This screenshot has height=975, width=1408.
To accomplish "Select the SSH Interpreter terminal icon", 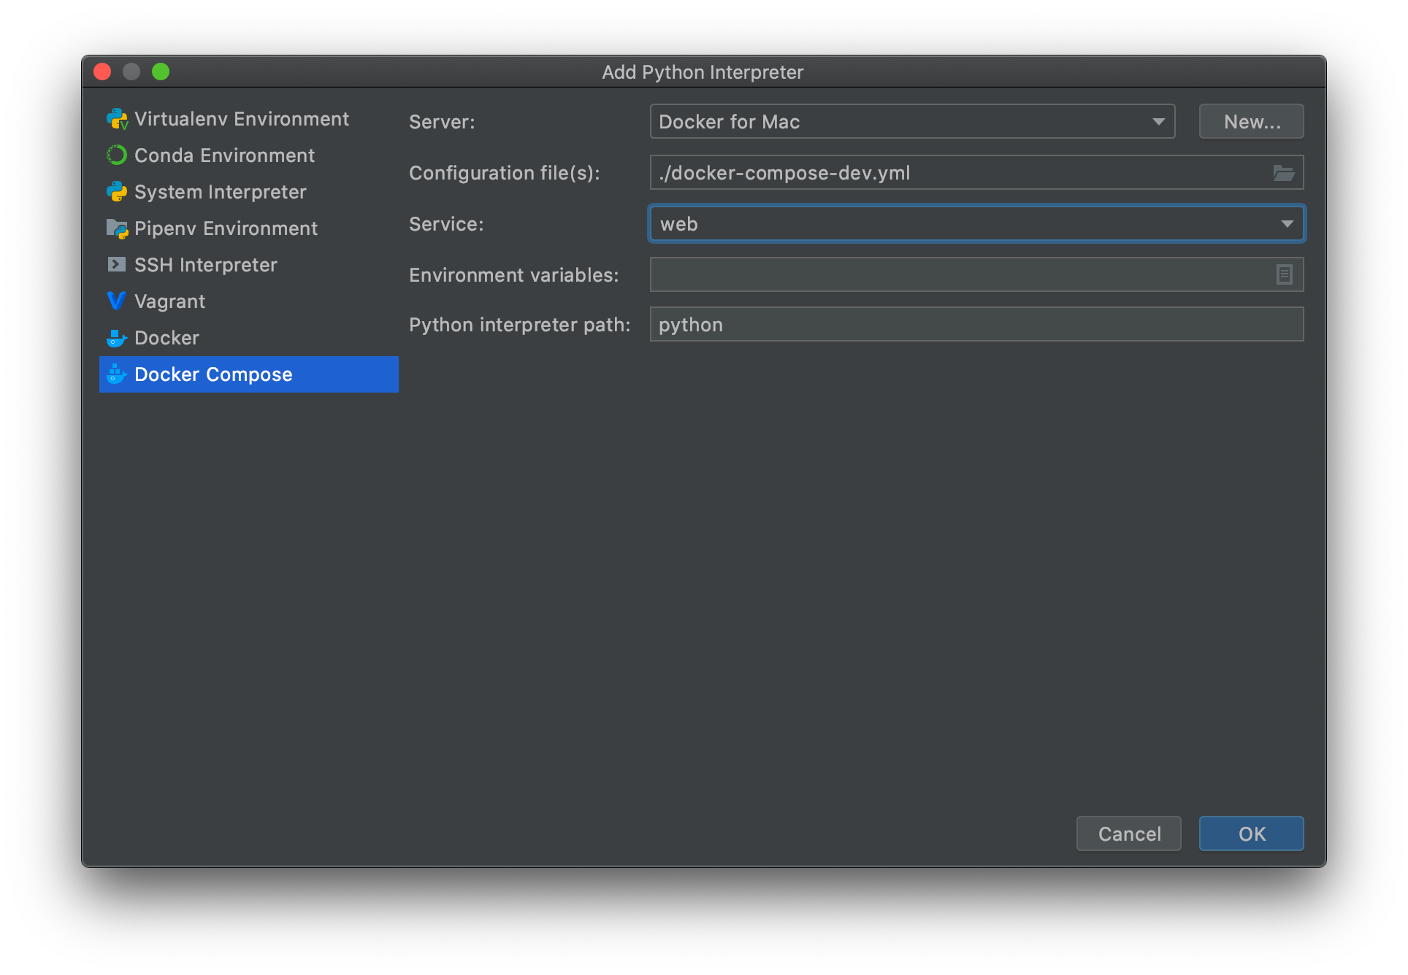I will [x=117, y=264].
